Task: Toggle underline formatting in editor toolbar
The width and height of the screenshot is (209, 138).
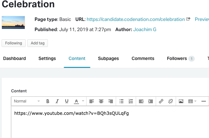Action: pos(67,101)
